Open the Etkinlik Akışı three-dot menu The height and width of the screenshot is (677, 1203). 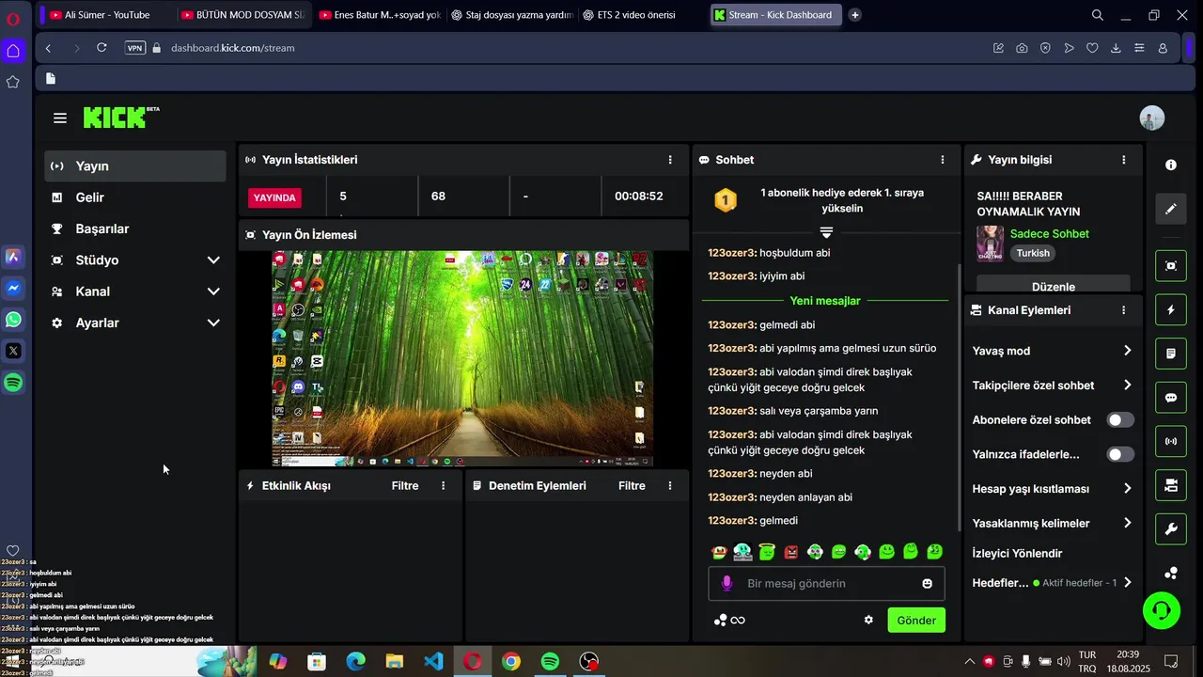444,485
